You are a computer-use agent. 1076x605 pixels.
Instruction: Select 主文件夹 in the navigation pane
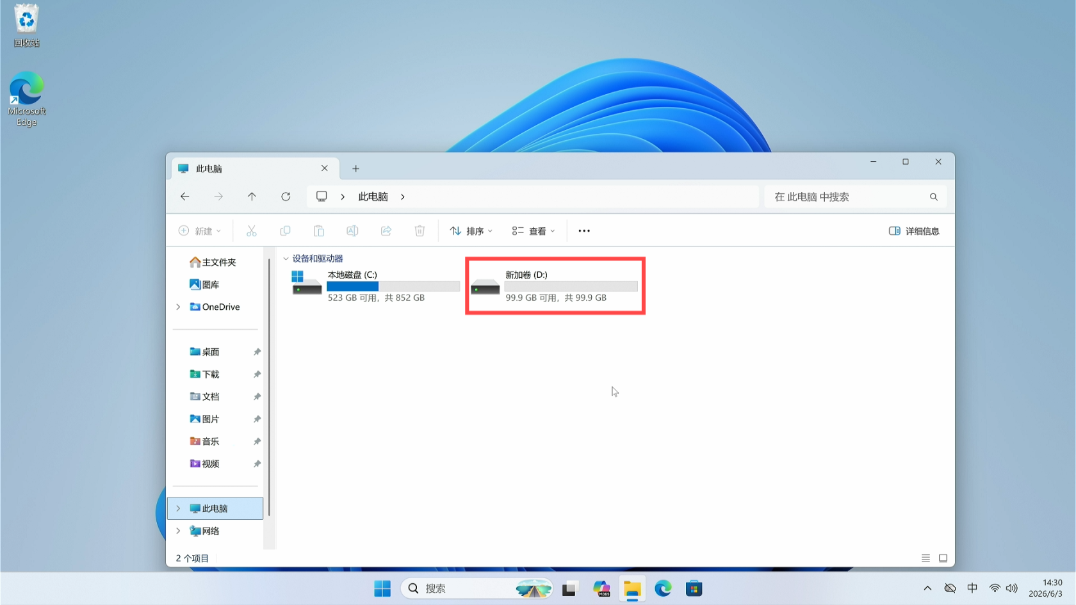coord(215,262)
